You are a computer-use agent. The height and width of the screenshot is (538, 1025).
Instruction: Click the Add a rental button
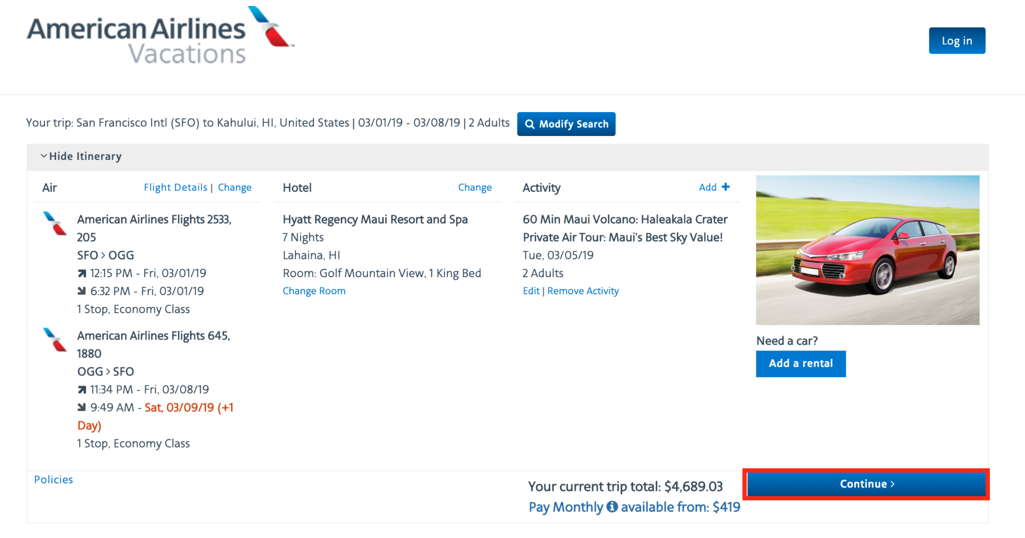[x=800, y=363]
